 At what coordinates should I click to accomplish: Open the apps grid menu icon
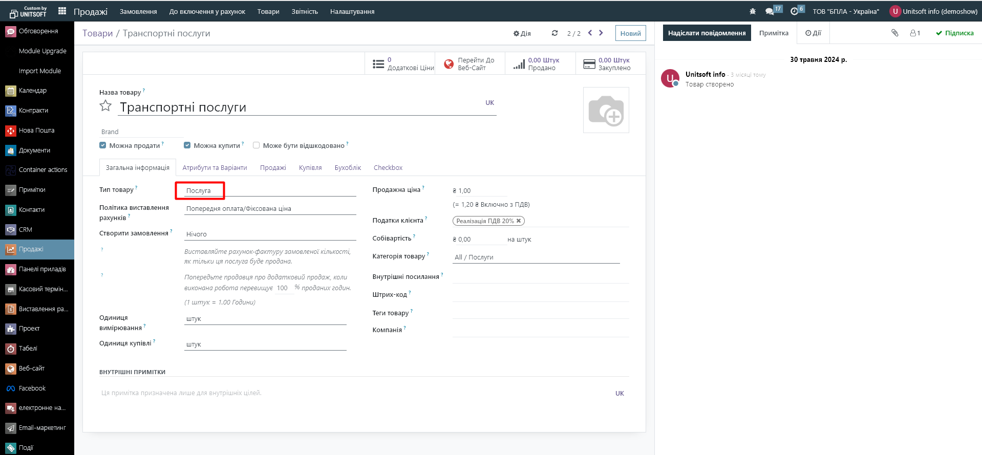pyautogui.click(x=62, y=11)
